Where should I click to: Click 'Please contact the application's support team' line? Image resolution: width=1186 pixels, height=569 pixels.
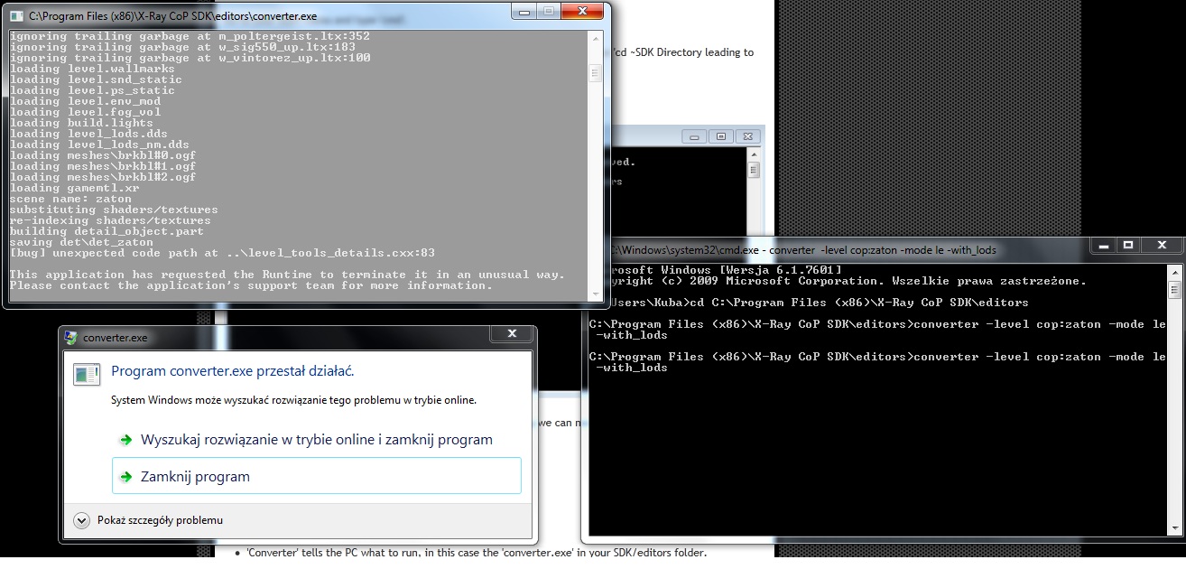(252, 285)
